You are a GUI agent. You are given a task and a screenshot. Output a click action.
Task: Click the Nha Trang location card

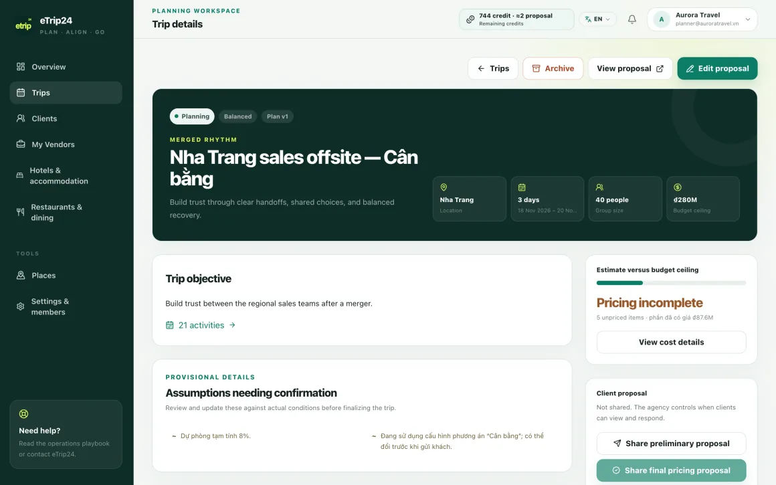pyautogui.click(x=469, y=199)
